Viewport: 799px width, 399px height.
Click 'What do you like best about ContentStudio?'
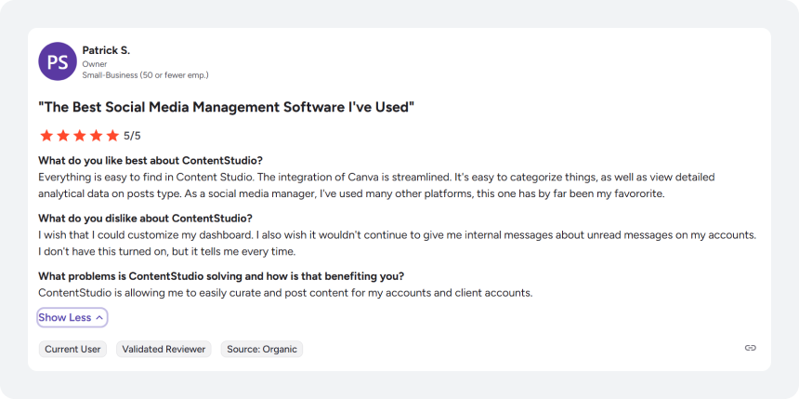(151, 161)
